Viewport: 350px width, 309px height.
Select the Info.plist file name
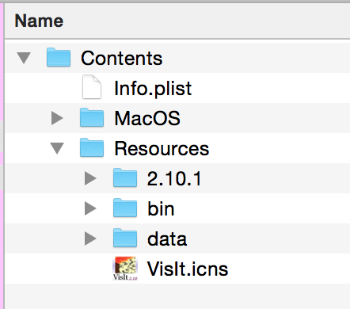[x=153, y=88]
